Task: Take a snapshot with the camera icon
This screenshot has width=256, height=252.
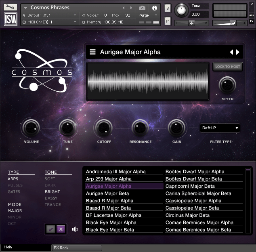Action: [x=142, y=8]
